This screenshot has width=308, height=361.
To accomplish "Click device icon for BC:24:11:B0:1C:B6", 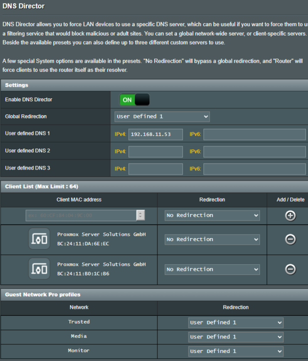I will (39, 269).
